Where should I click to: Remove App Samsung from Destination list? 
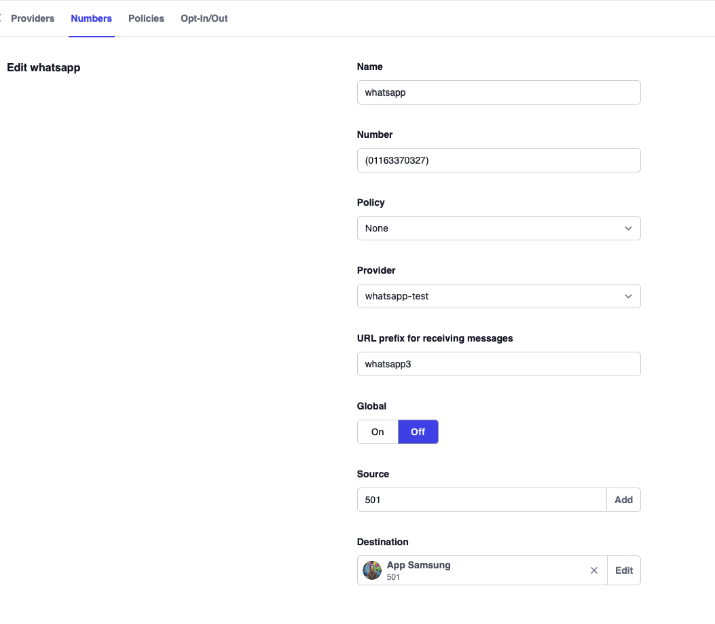coord(594,570)
